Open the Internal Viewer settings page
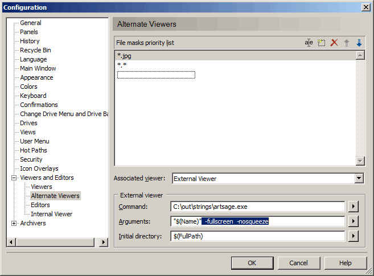This screenshot has height=276, width=374. click(x=51, y=214)
